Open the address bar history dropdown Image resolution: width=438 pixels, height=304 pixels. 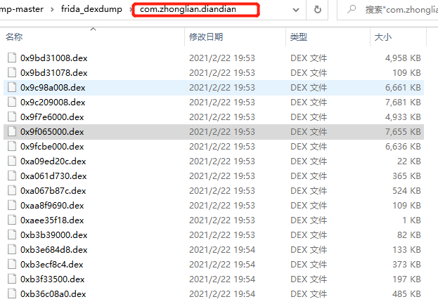point(296,10)
